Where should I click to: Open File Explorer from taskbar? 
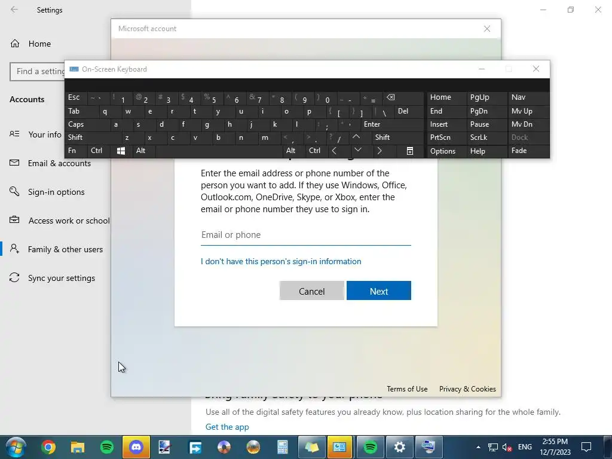tap(78, 447)
